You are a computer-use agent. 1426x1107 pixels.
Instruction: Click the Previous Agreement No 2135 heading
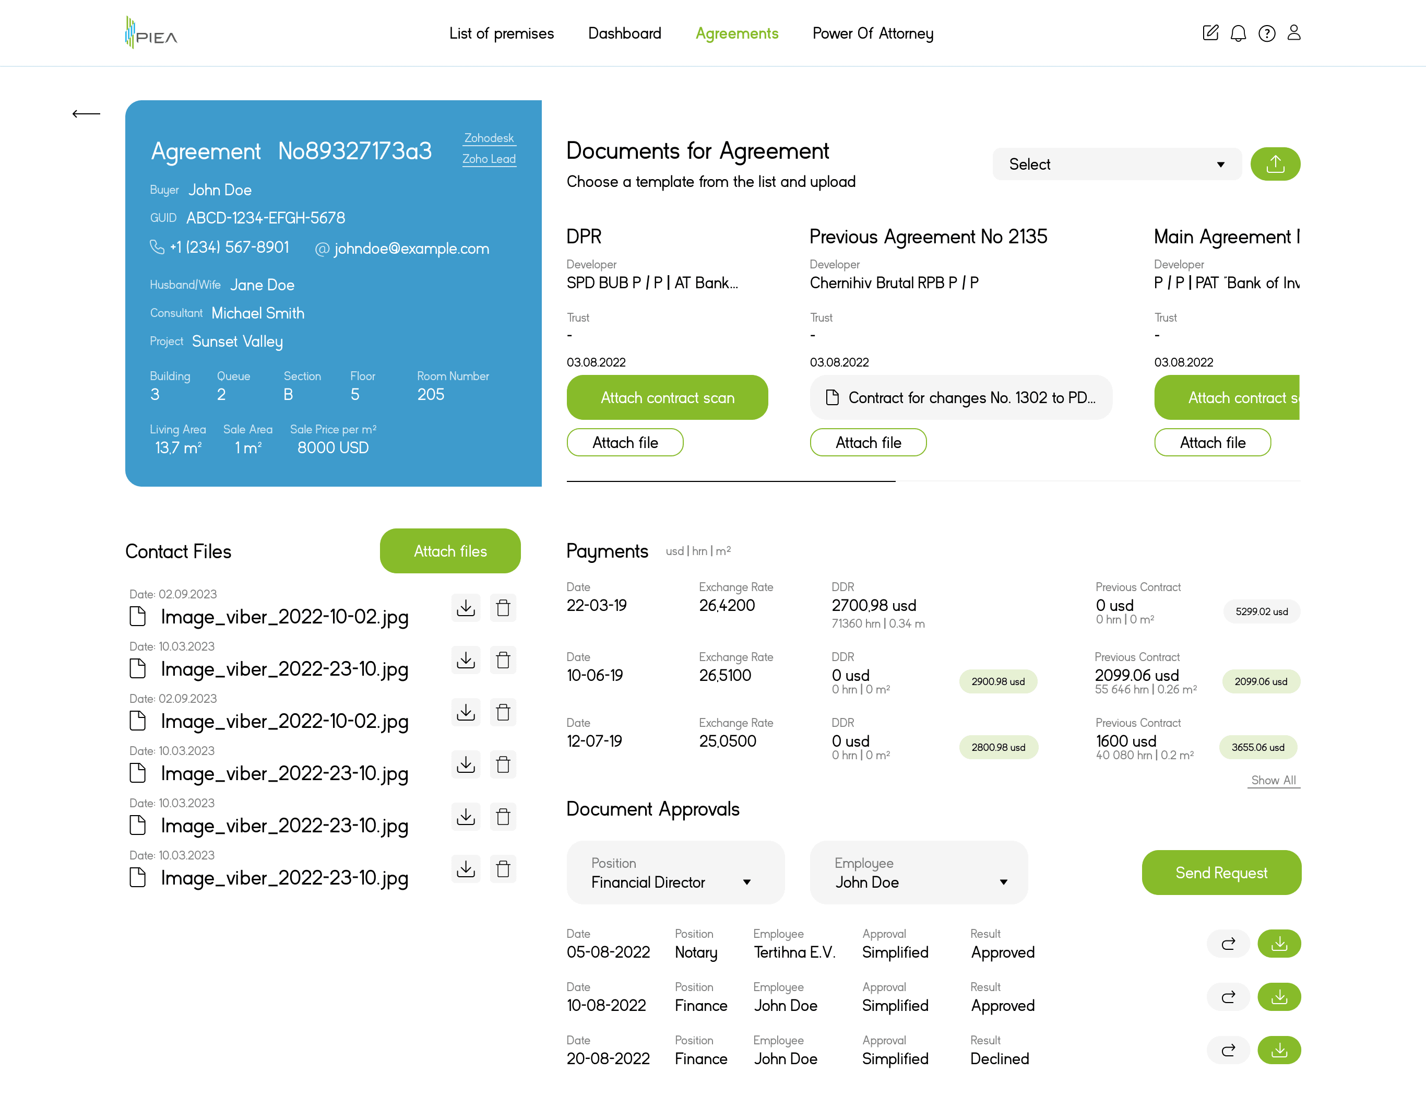click(928, 237)
